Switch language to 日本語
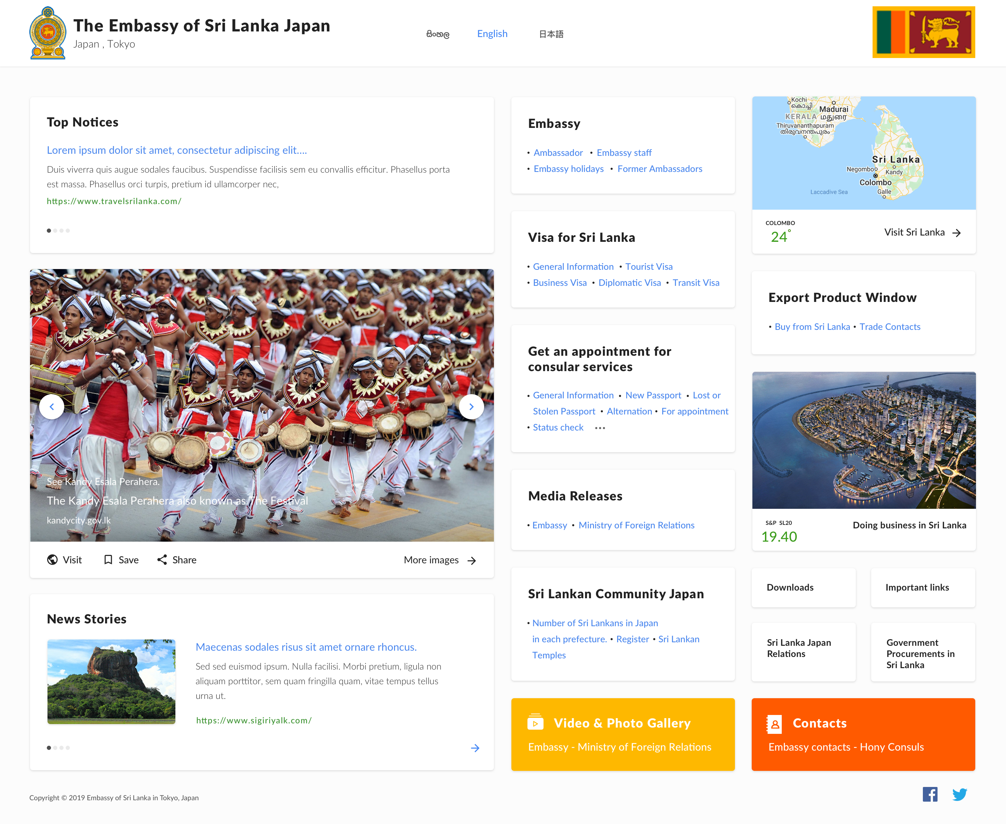1006x824 pixels. [551, 34]
